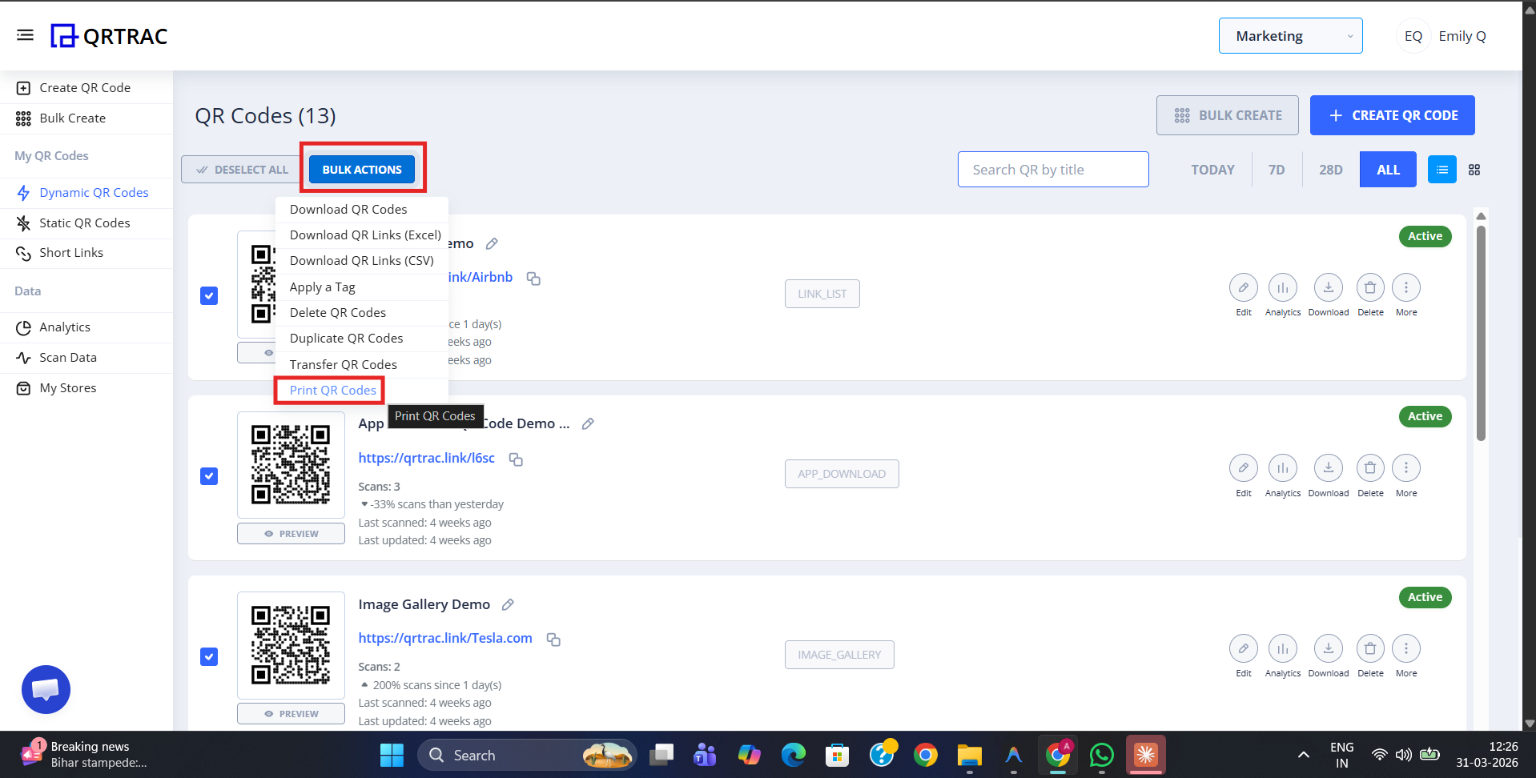Viewport: 1536px width, 778px height.
Task: Open the Marketing workspace dropdown
Action: point(1289,35)
